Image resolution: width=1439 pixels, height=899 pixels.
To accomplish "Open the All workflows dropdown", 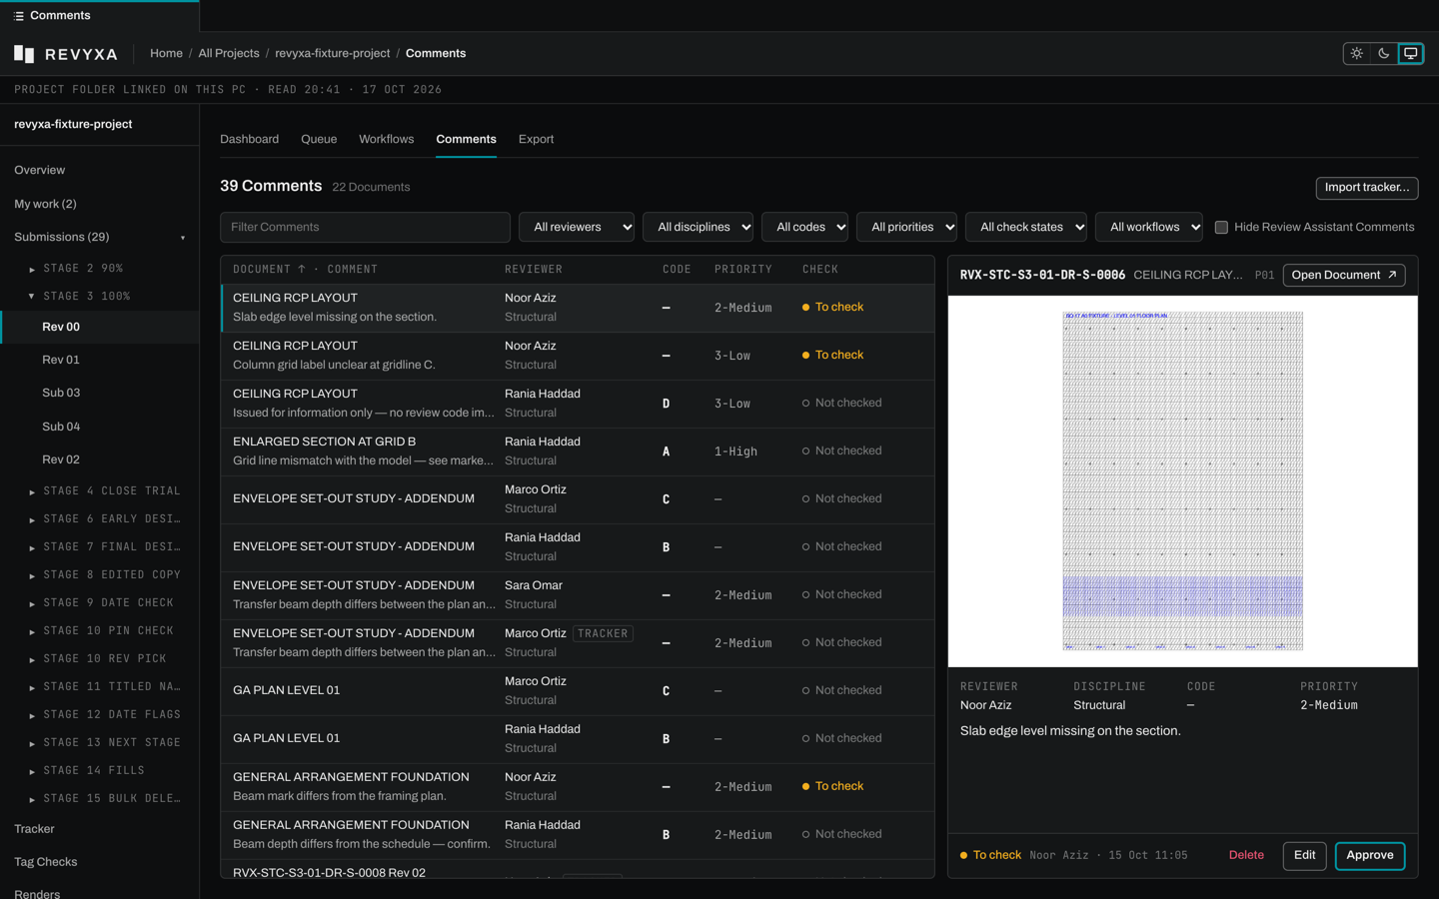I will [x=1149, y=228].
